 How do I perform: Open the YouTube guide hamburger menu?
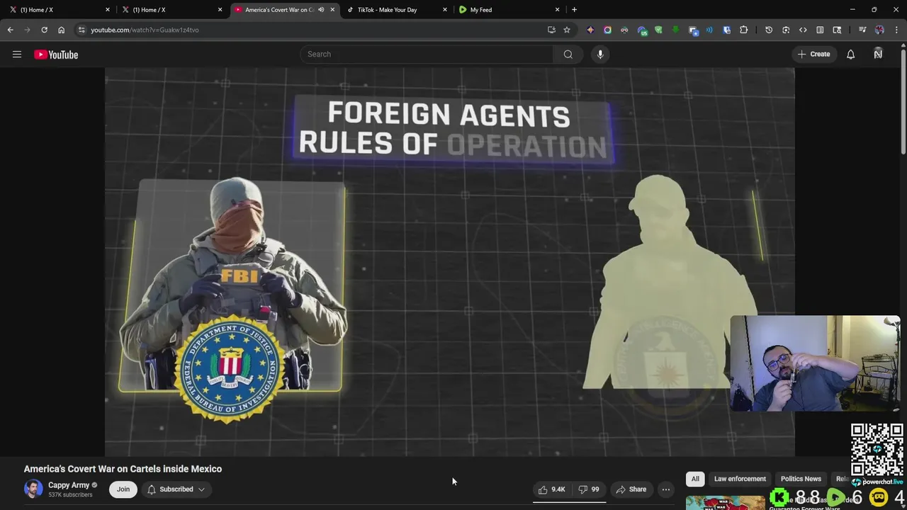[17, 55]
